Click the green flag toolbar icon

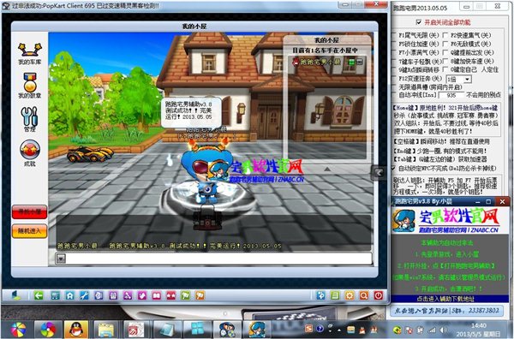coord(186,295)
